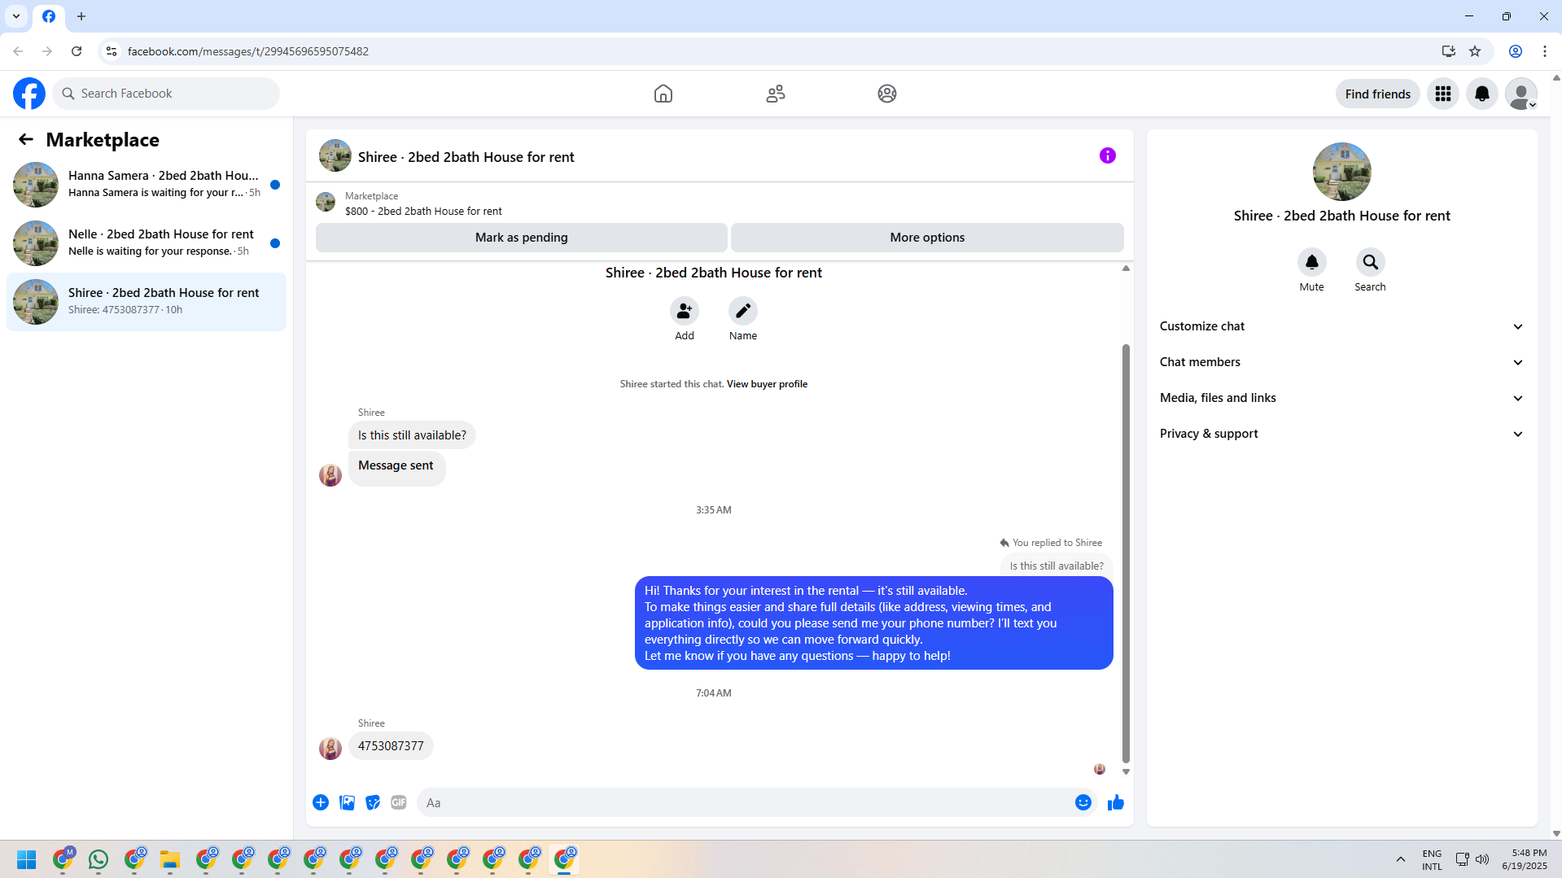
Task: Reload the browser page
Action: pyautogui.click(x=77, y=51)
